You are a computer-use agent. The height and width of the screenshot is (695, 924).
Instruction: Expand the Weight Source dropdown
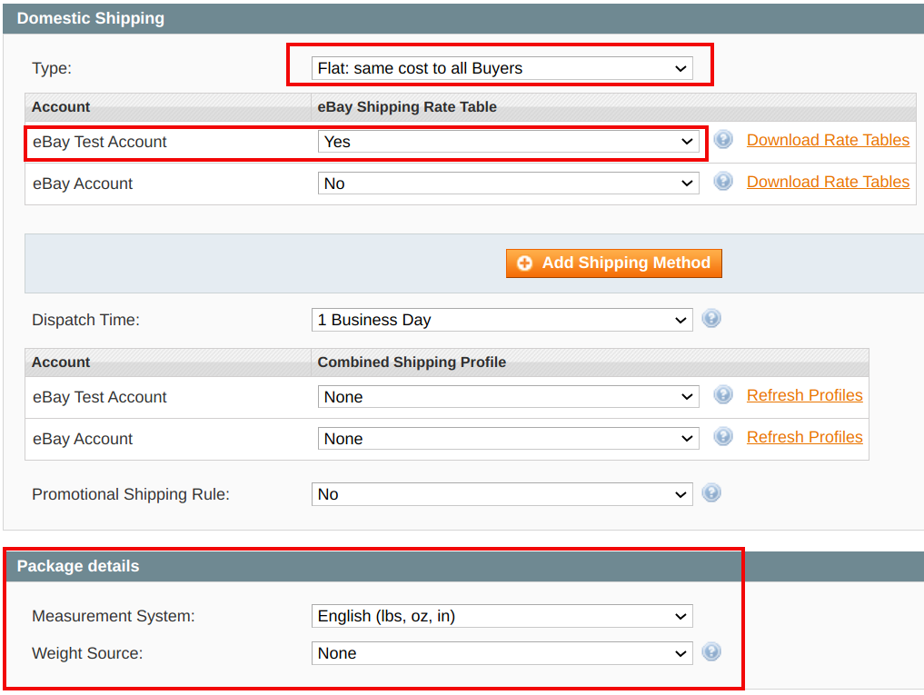502,653
